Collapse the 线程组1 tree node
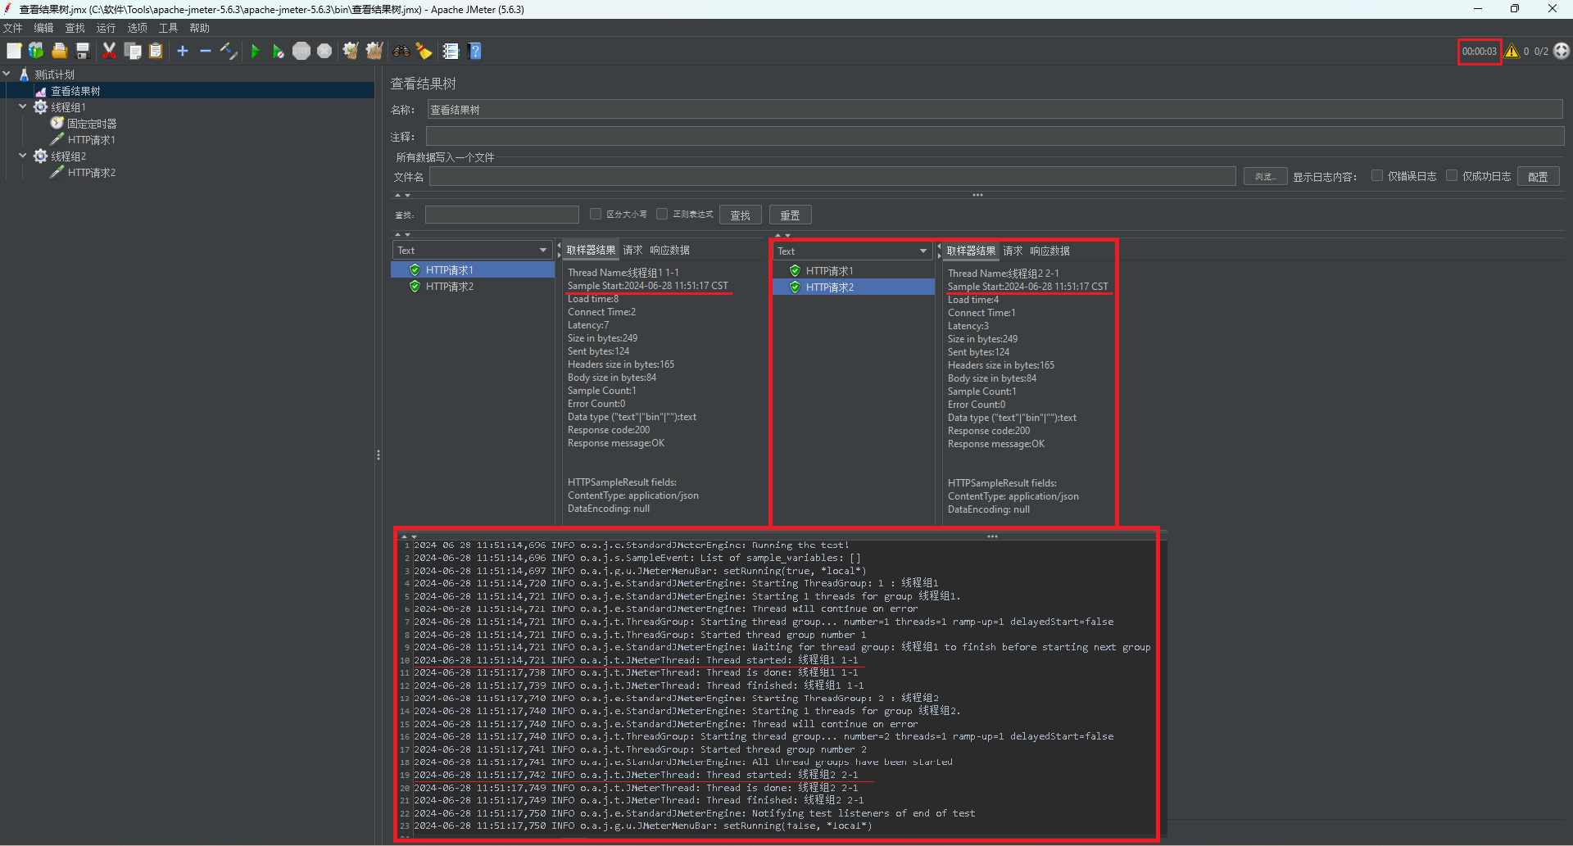The width and height of the screenshot is (1573, 846). click(23, 106)
